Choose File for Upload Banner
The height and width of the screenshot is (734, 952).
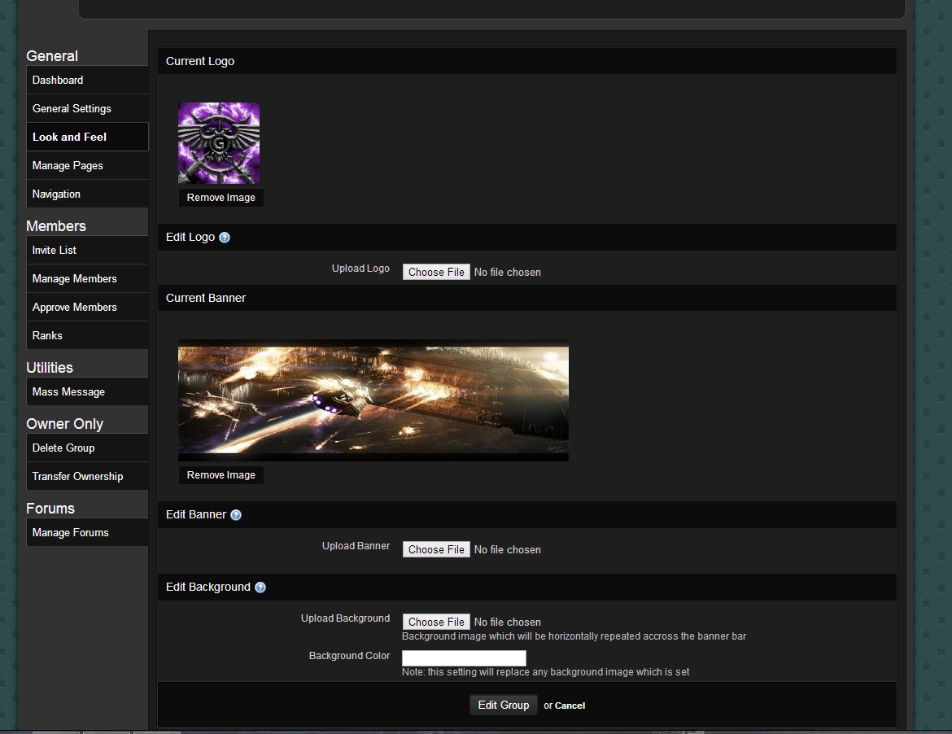click(x=436, y=549)
